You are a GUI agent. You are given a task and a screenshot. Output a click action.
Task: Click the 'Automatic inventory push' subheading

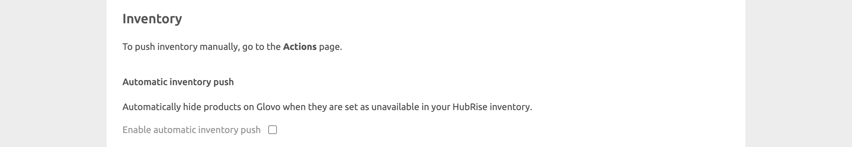click(178, 82)
